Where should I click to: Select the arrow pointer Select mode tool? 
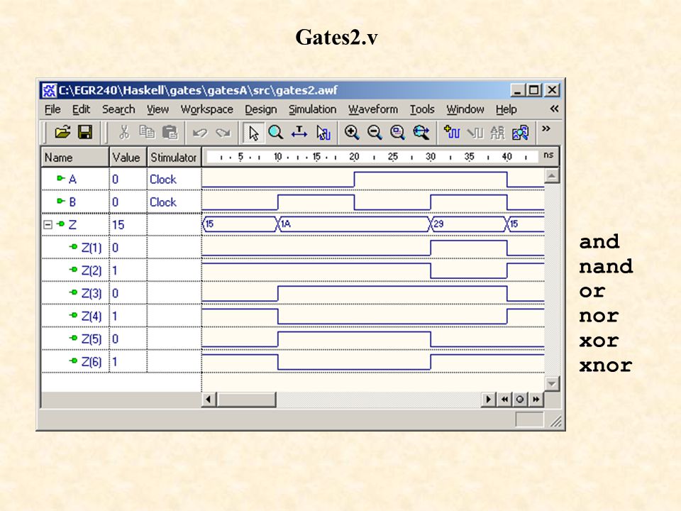tap(253, 133)
